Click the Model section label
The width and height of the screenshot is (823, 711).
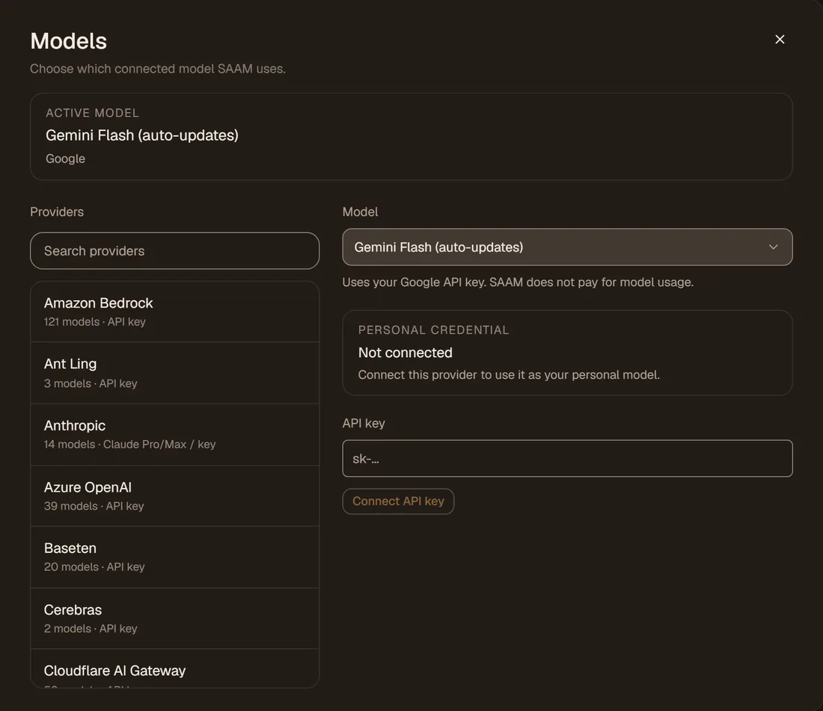tap(360, 212)
